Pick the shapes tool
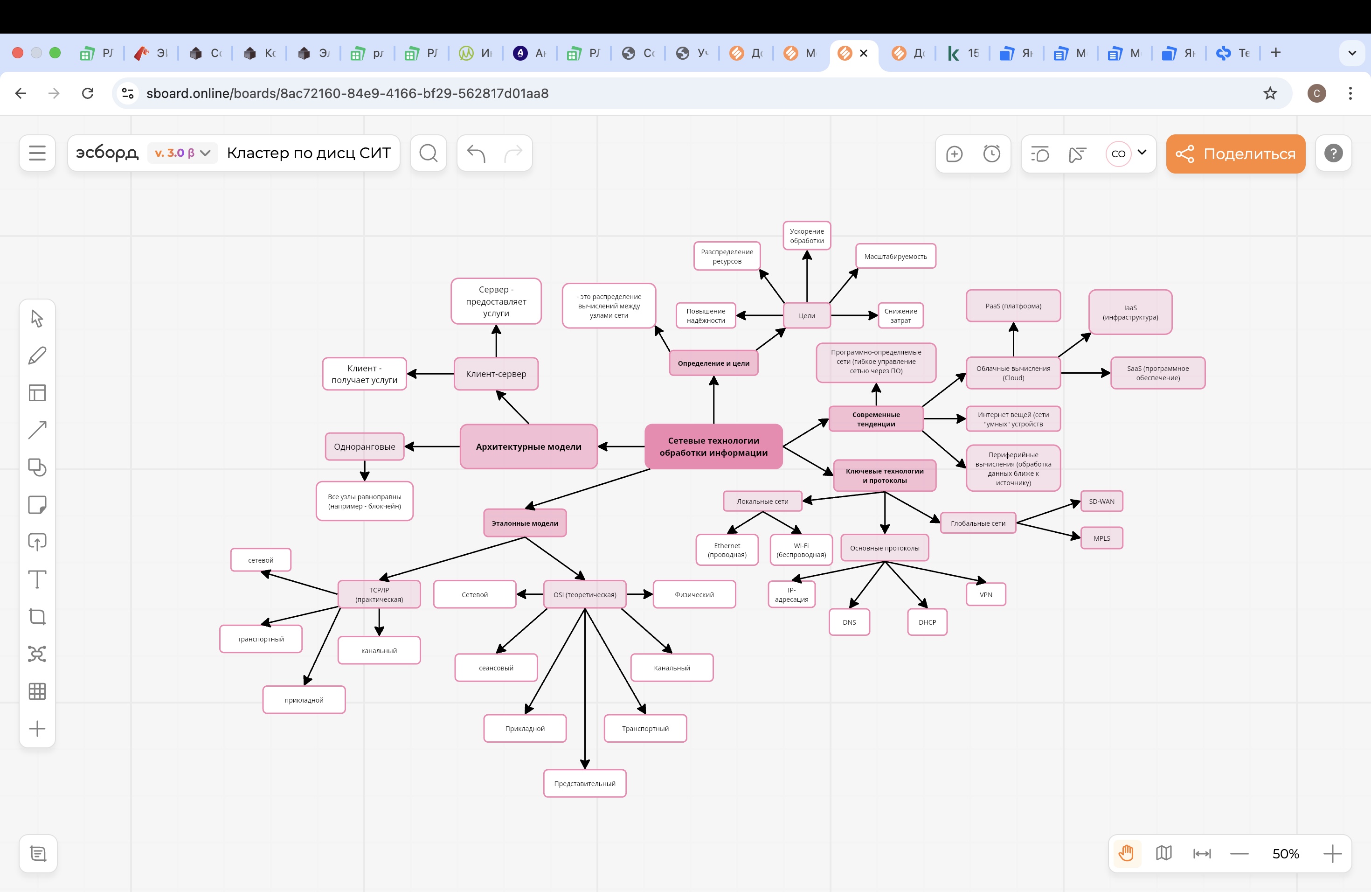 coord(37,467)
